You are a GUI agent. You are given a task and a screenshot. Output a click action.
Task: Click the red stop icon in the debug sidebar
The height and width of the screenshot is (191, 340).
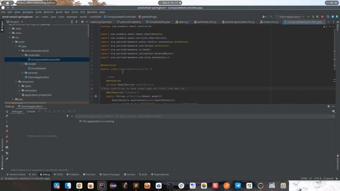(x=7, y=131)
